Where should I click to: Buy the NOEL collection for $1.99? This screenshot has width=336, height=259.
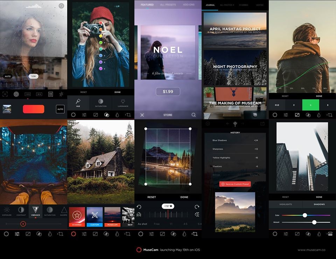point(168,91)
